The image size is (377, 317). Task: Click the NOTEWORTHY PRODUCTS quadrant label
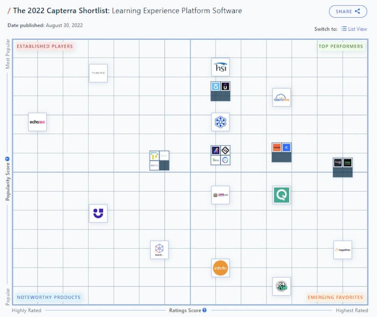(48, 297)
